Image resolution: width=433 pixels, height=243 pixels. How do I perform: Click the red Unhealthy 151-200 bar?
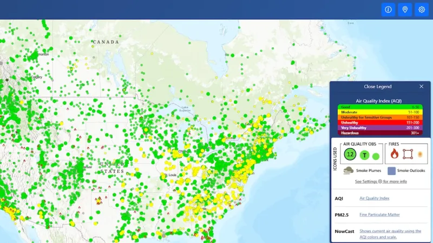(380, 123)
